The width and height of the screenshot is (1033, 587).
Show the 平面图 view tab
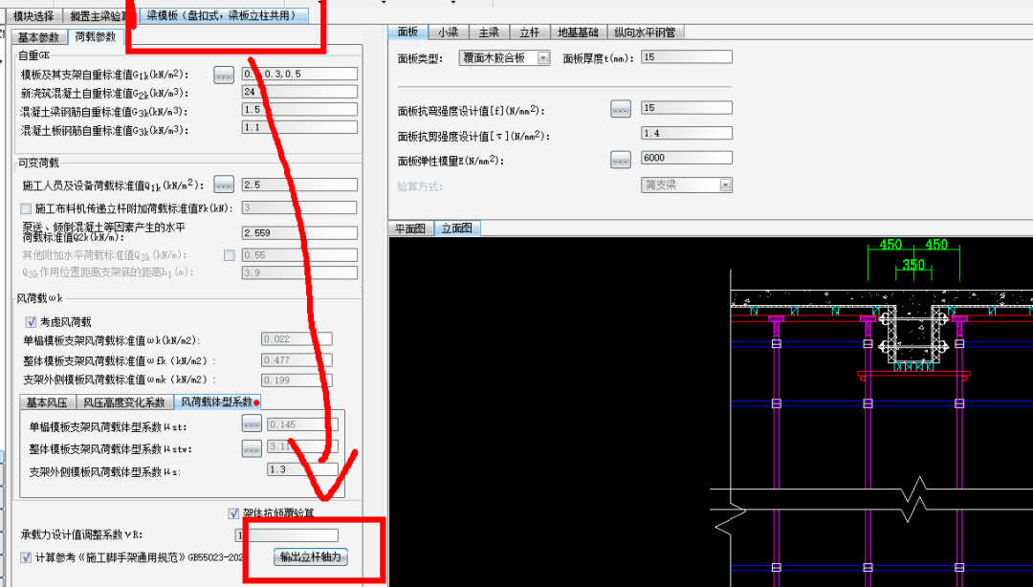(409, 228)
